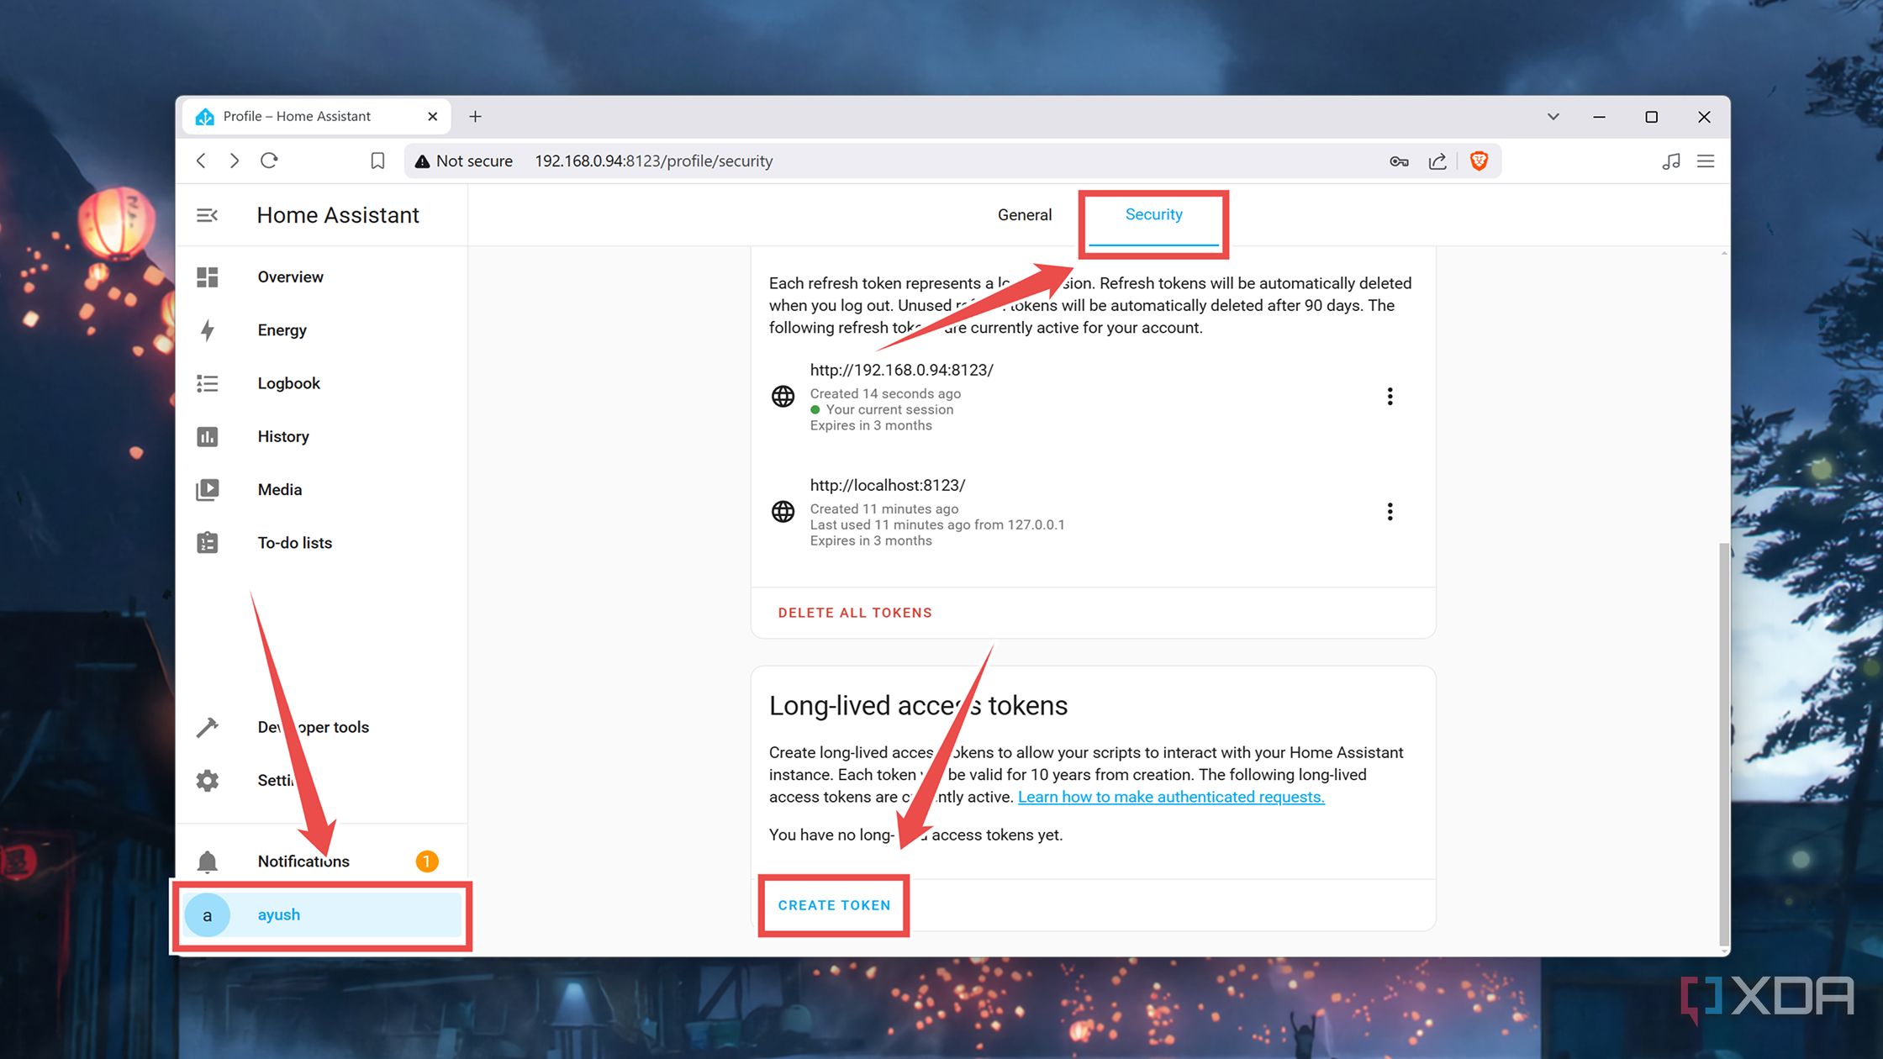Open Developer tools

(312, 727)
